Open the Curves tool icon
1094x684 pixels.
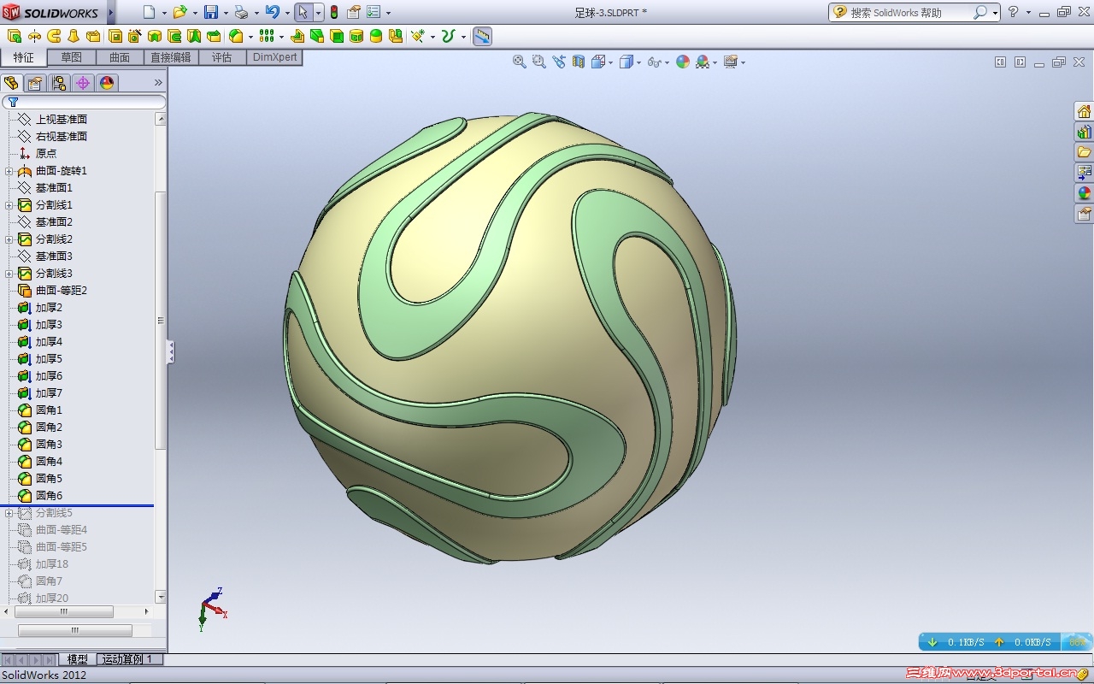[448, 36]
